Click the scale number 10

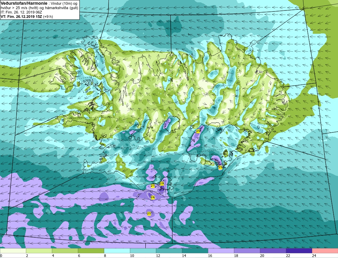(132, 256)
